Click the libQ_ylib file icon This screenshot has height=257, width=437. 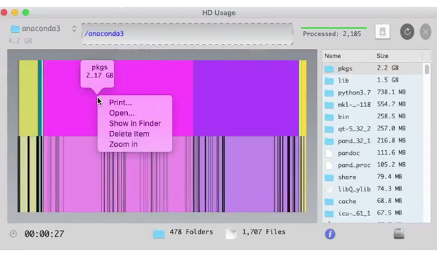tap(329, 189)
